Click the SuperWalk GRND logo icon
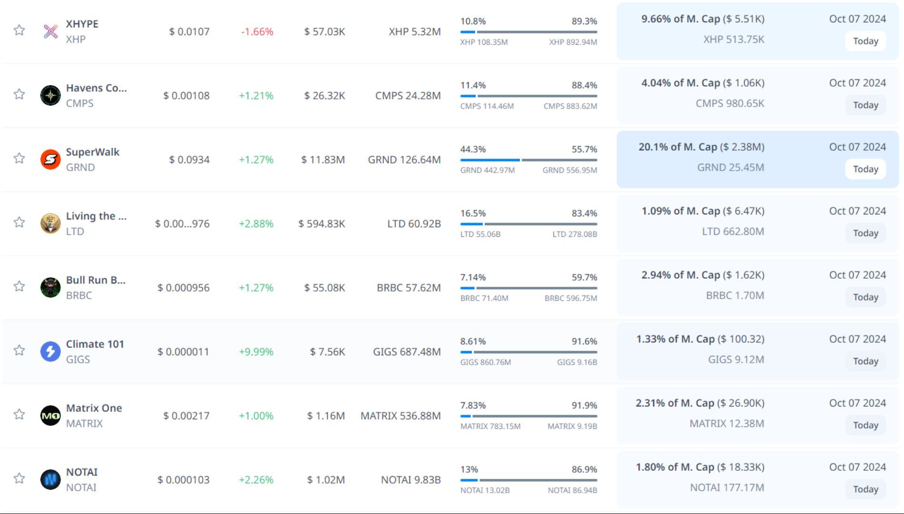This screenshot has height=514, width=904. click(x=50, y=160)
